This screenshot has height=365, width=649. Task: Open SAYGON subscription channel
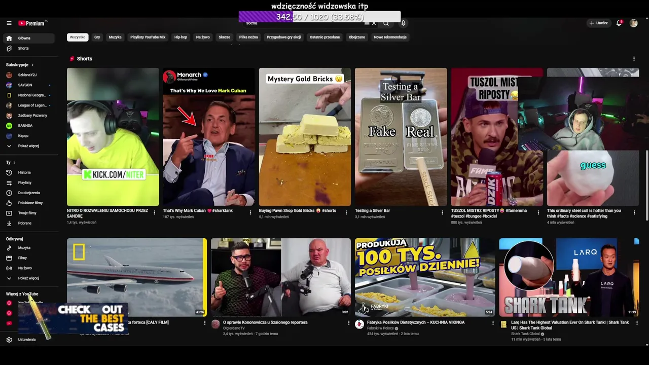(29, 85)
